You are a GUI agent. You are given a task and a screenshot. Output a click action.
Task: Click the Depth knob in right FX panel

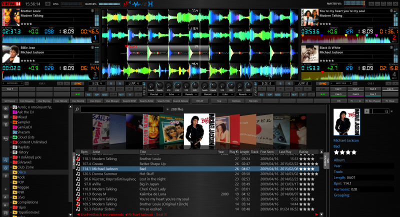[213, 86]
